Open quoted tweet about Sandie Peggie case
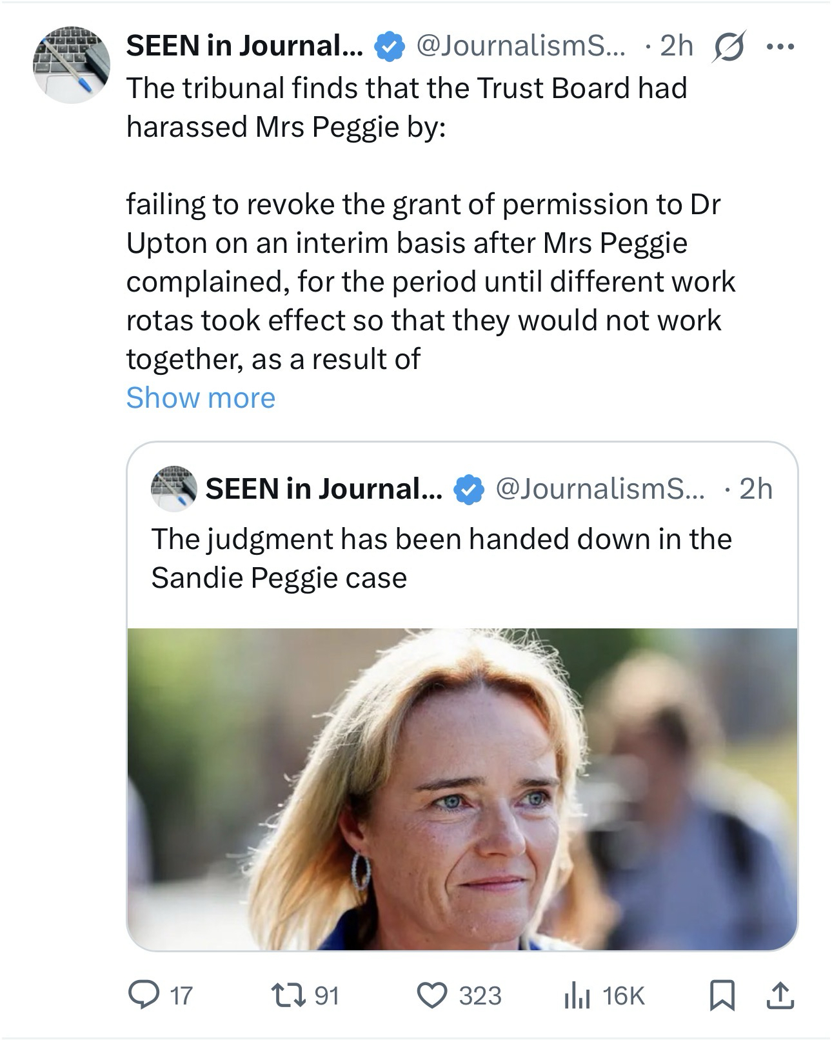The image size is (832, 1040). [441, 558]
